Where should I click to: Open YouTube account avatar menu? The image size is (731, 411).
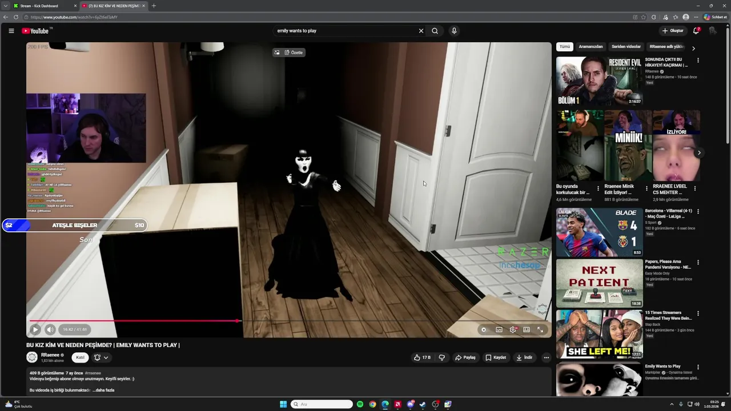coord(713,31)
